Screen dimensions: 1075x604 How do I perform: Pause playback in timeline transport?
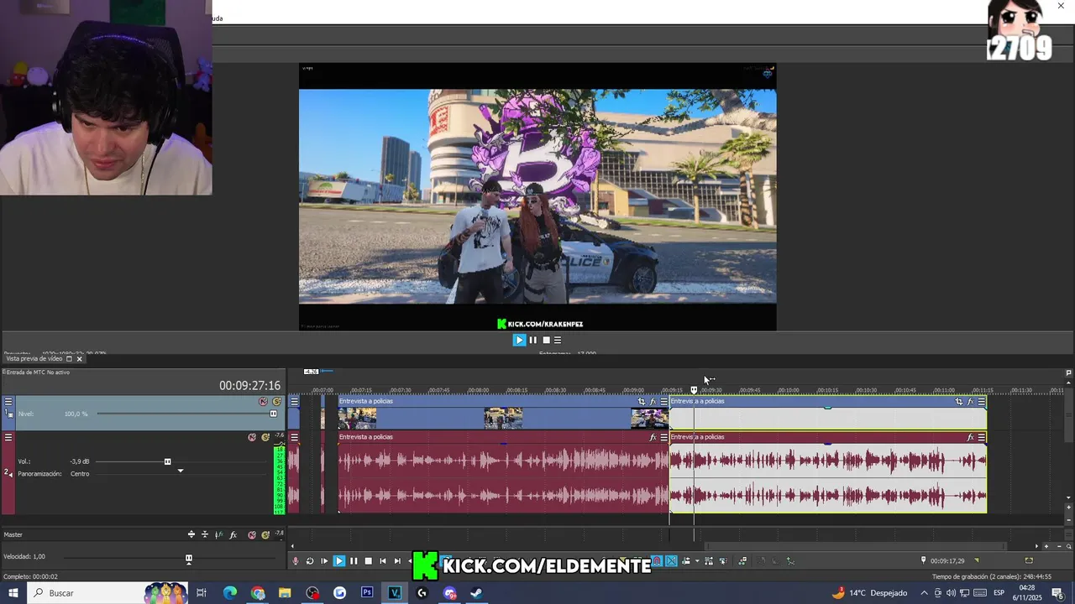click(x=354, y=561)
